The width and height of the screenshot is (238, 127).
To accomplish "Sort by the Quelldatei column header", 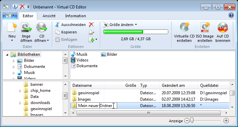I will click(213, 85).
